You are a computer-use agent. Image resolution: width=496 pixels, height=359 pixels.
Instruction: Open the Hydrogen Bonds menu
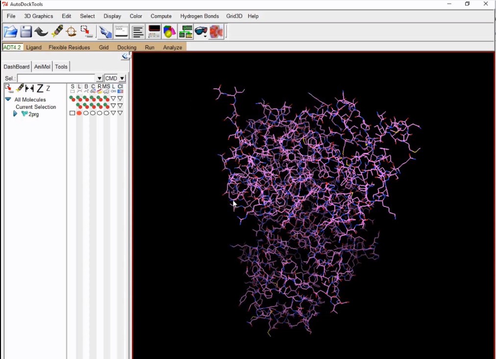[199, 16]
